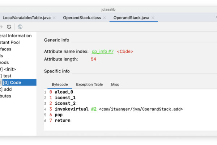Switch to the LocalVaraiablesTable.java tab

point(27,18)
